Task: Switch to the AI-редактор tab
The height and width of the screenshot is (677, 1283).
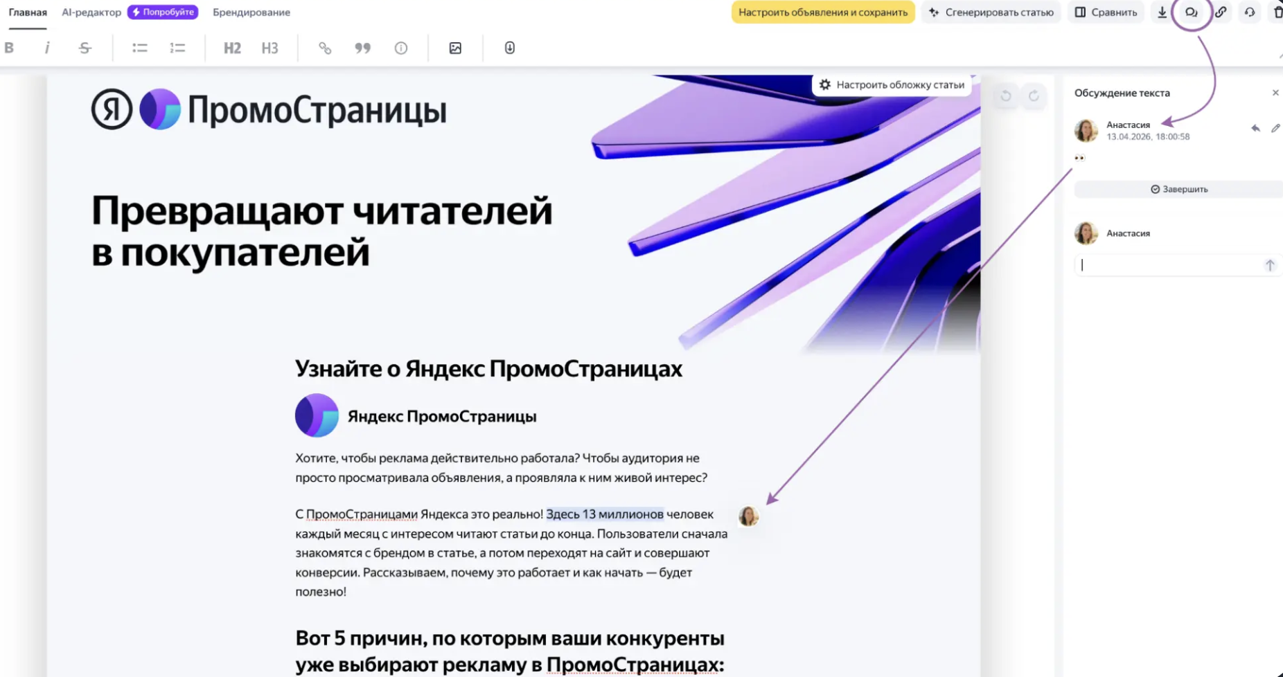Action: click(91, 12)
